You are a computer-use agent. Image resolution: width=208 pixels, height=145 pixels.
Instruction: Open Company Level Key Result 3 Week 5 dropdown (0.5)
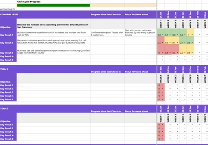coord(192,53)
